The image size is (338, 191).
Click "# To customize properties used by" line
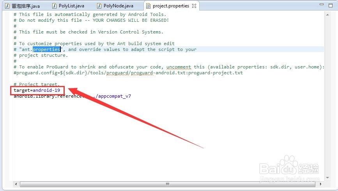(x=94, y=44)
